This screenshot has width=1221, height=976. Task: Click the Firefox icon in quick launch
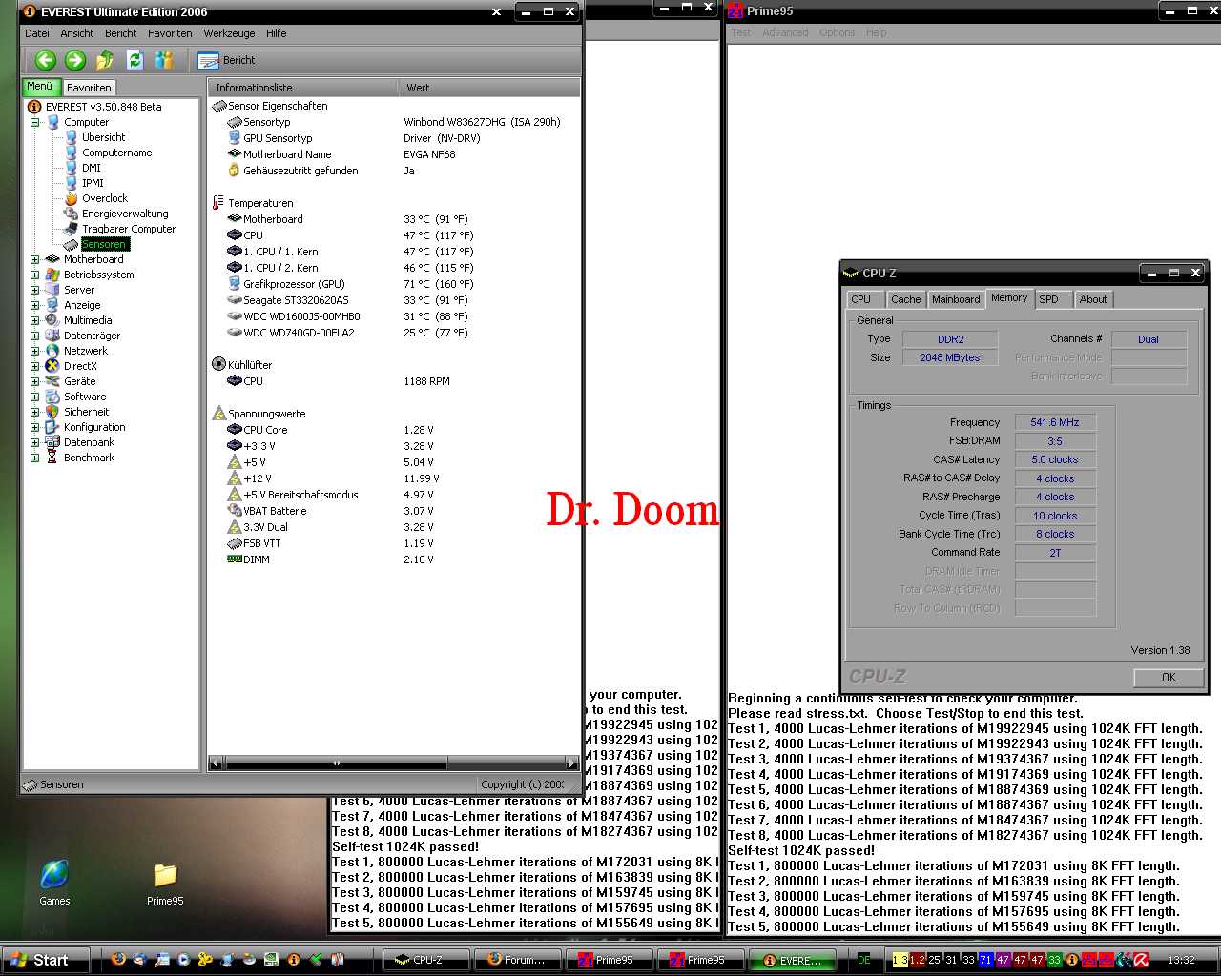(118, 959)
